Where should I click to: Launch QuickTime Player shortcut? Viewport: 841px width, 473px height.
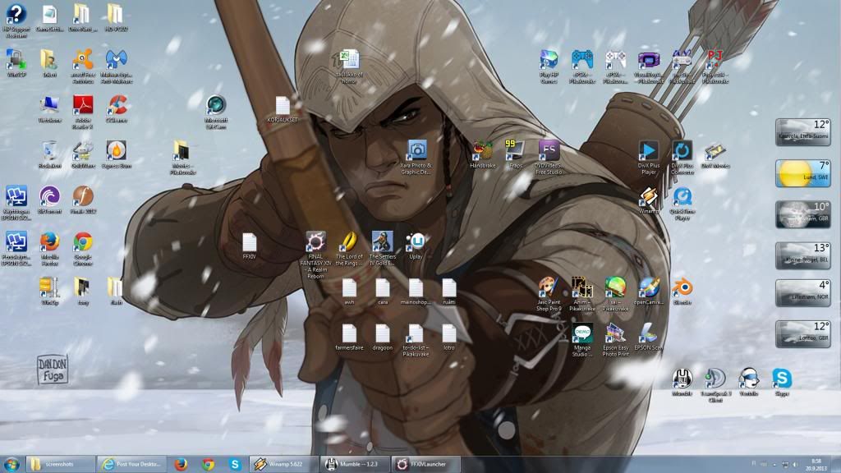coord(682,203)
